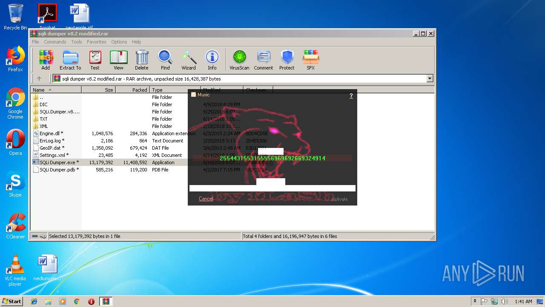The height and width of the screenshot is (307, 545).
Task: Click the Opera taskbar icon
Action: (91, 301)
